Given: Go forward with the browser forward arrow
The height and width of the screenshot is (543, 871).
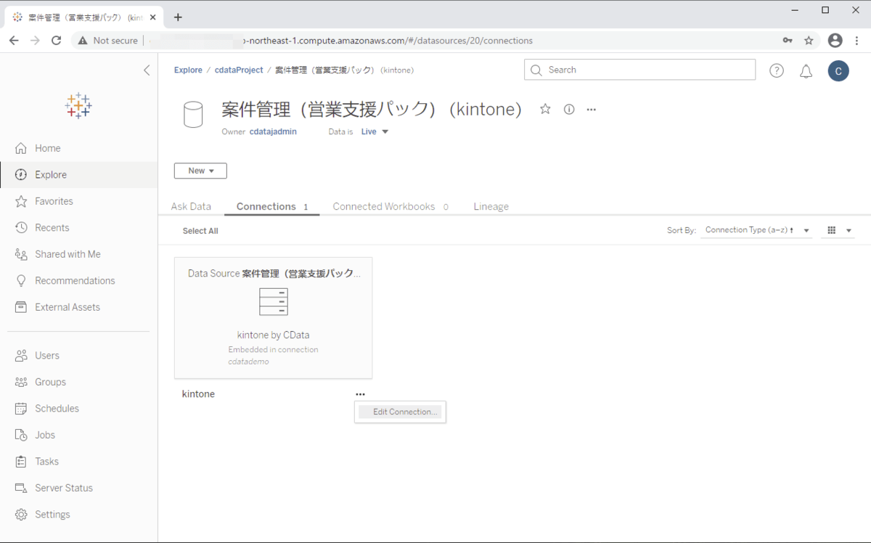Looking at the screenshot, I should click(x=35, y=41).
